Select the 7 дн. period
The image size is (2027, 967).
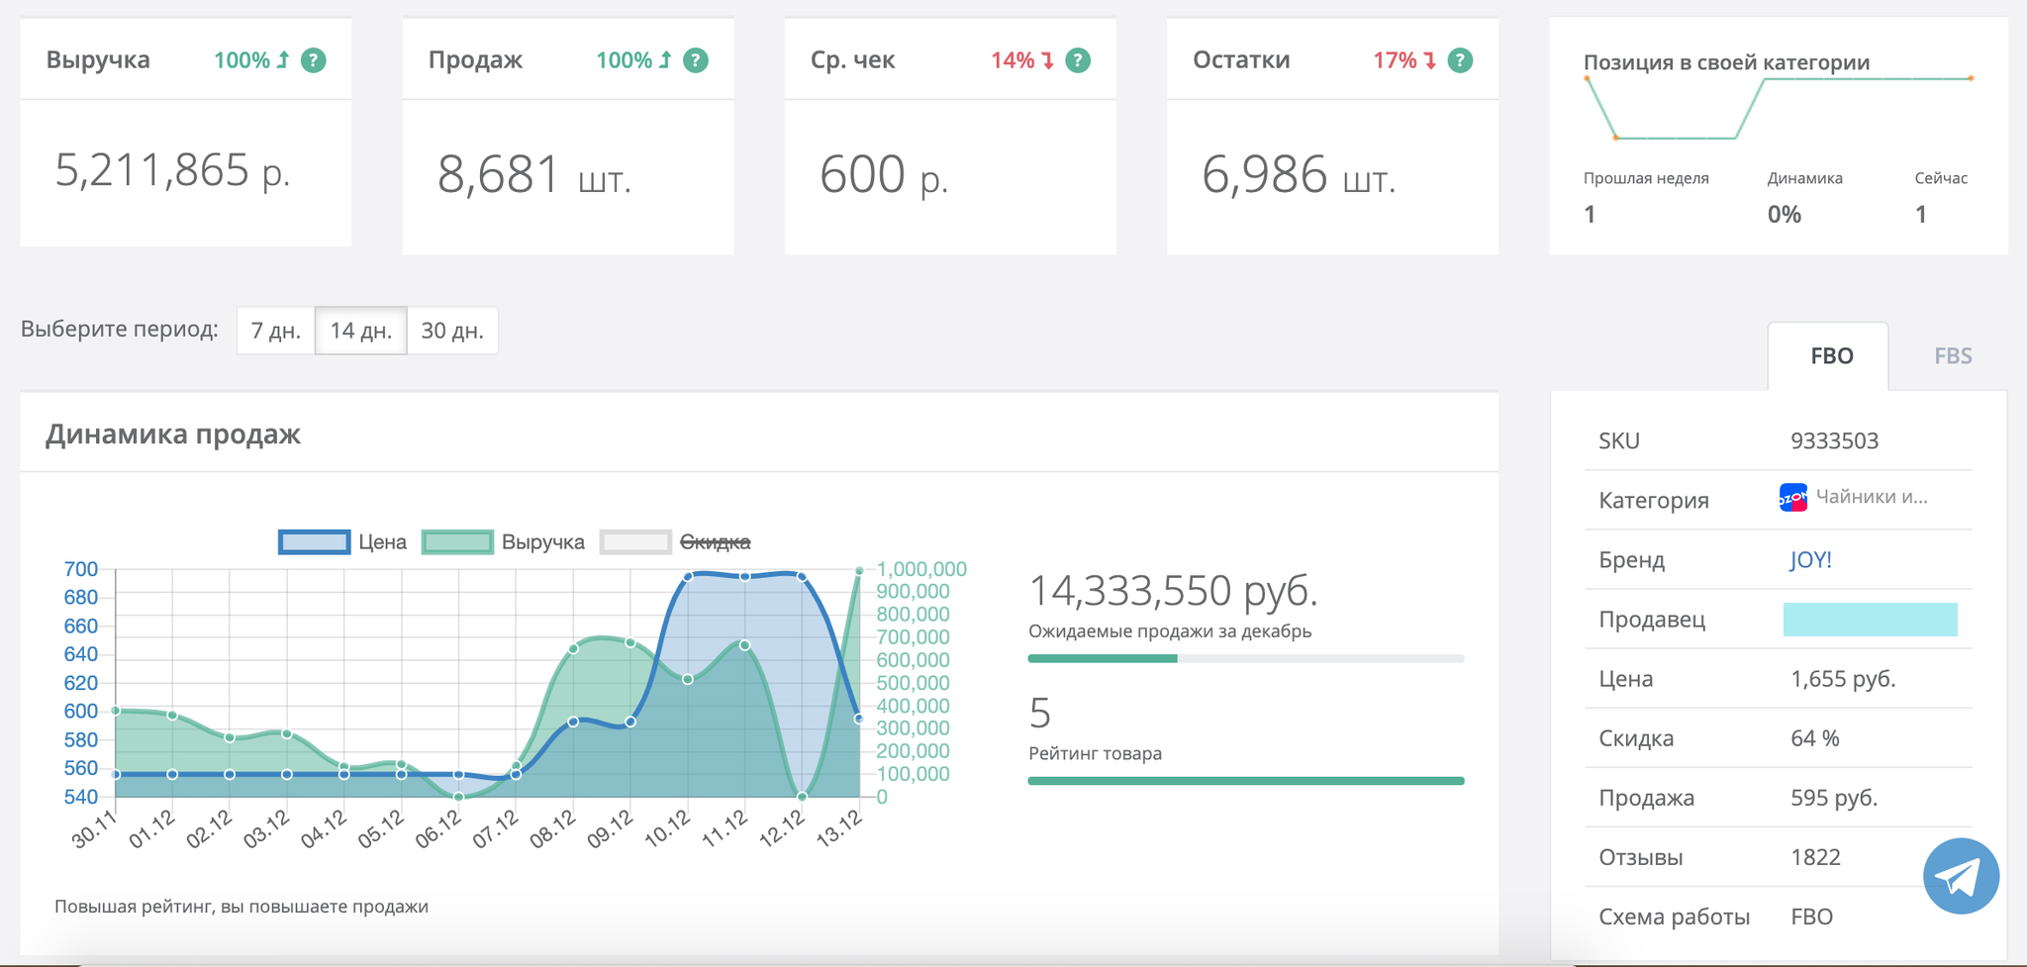pos(276,331)
